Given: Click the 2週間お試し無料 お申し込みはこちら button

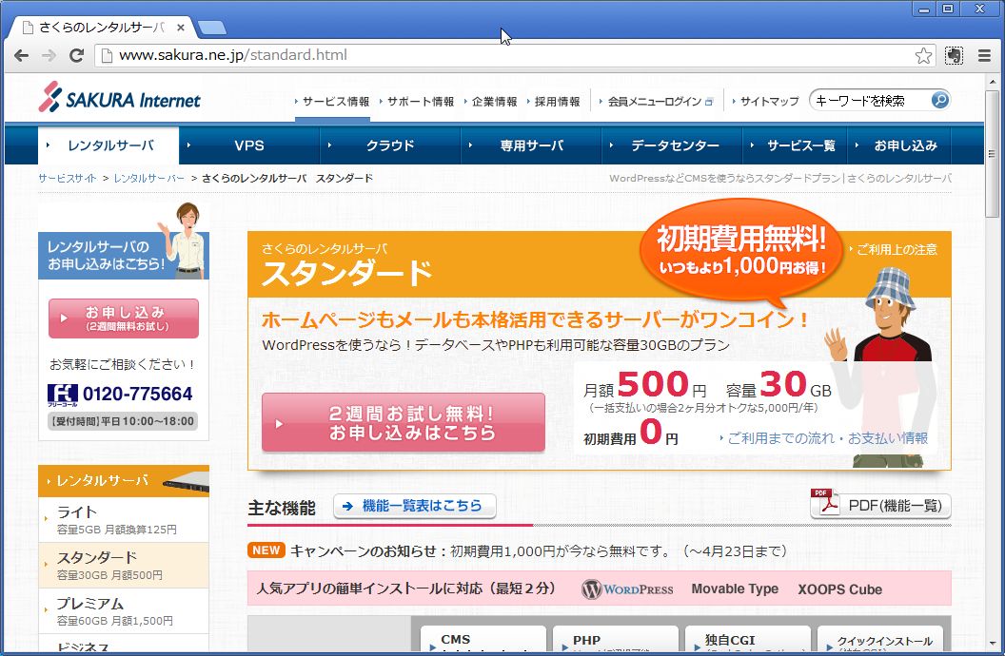Looking at the screenshot, I should click(x=404, y=422).
